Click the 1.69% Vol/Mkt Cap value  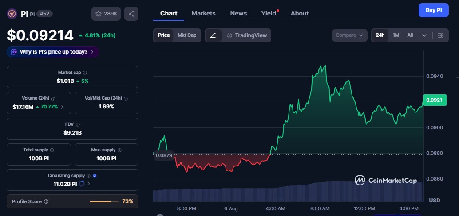[106, 107]
